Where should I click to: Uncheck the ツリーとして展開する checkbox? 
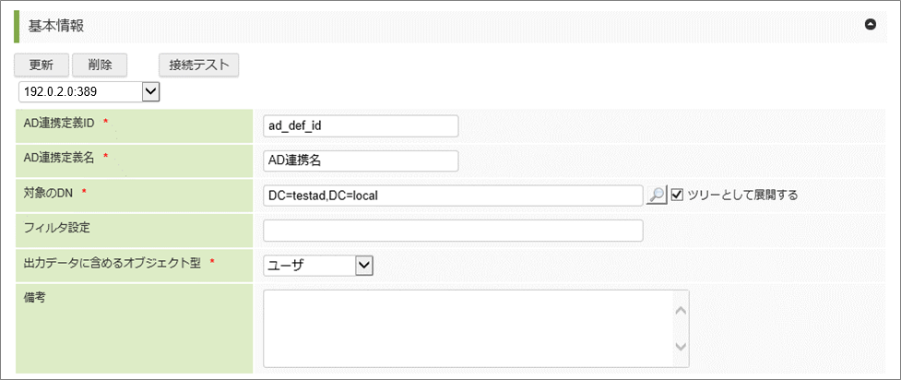coord(678,196)
